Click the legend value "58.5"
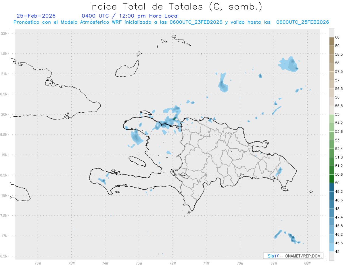 coord(339,54)
